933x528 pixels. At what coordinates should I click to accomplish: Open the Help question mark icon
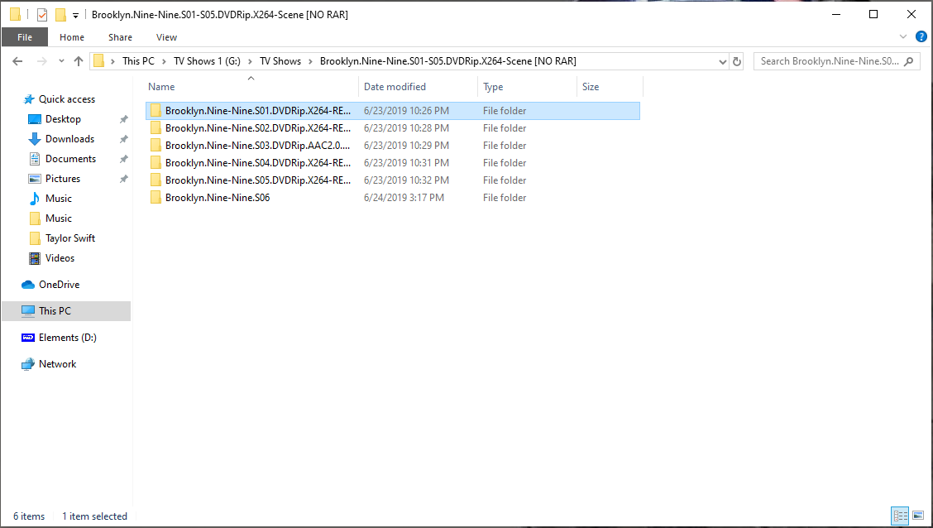[x=921, y=37]
